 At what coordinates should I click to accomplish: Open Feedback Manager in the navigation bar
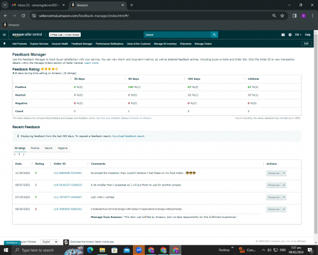point(82,44)
